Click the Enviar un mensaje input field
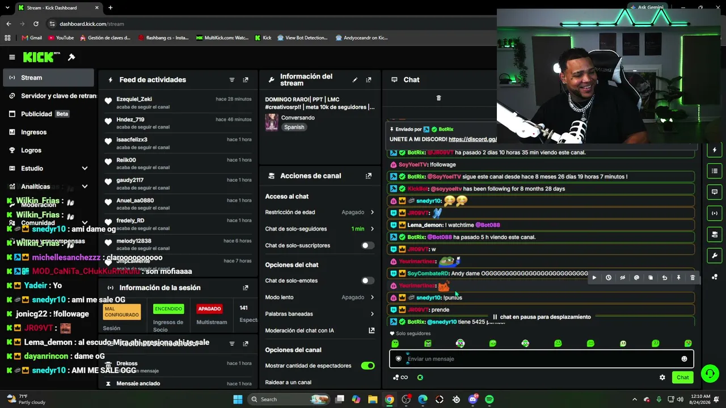Image resolution: width=726 pixels, height=408 pixels. pyautogui.click(x=541, y=359)
